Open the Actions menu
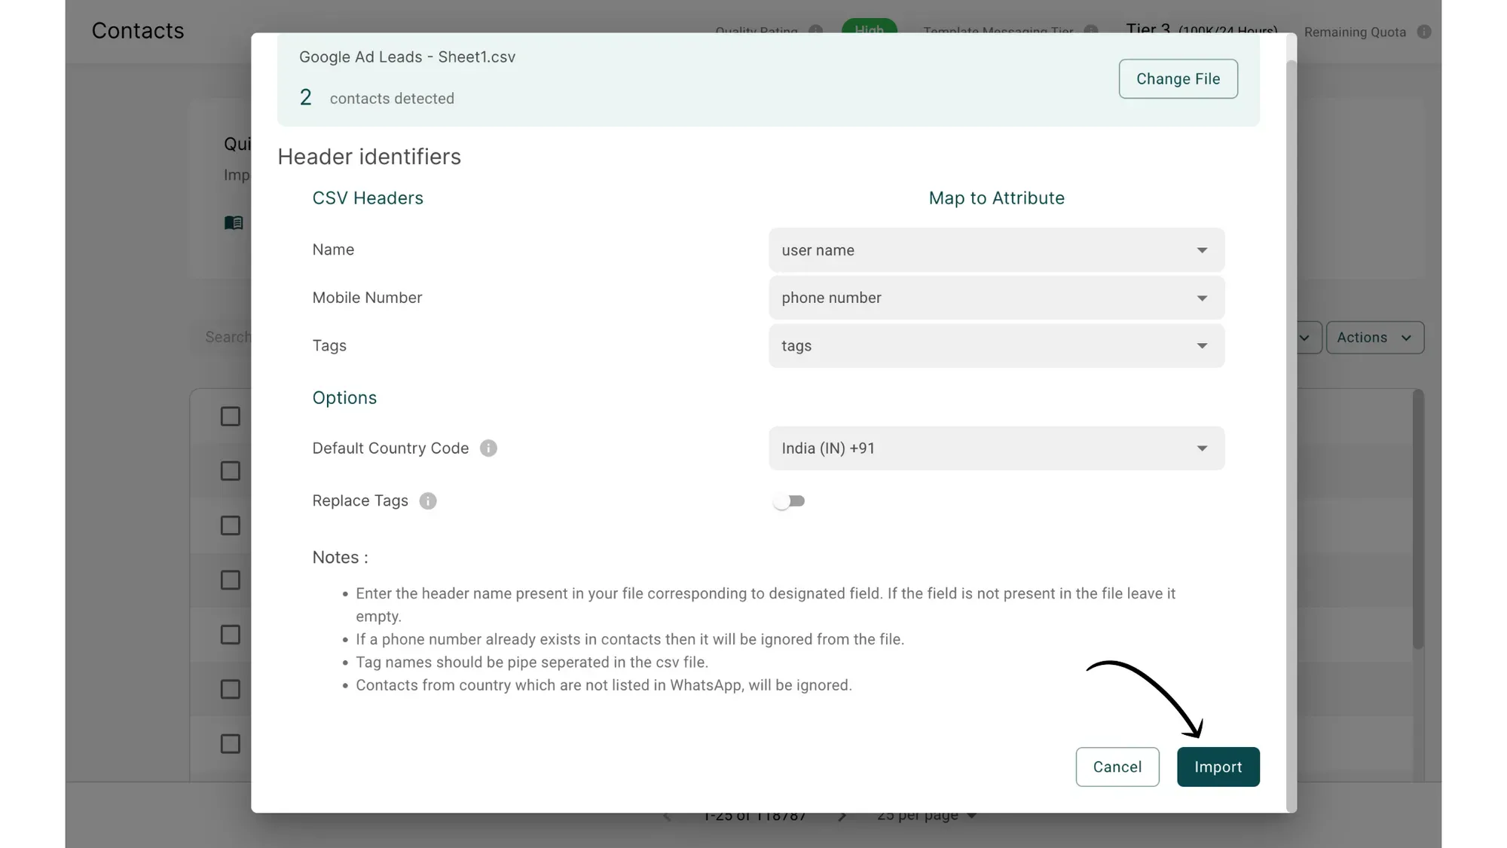The height and width of the screenshot is (848, 1507). pyautogui.click(x=1374, y=338)
